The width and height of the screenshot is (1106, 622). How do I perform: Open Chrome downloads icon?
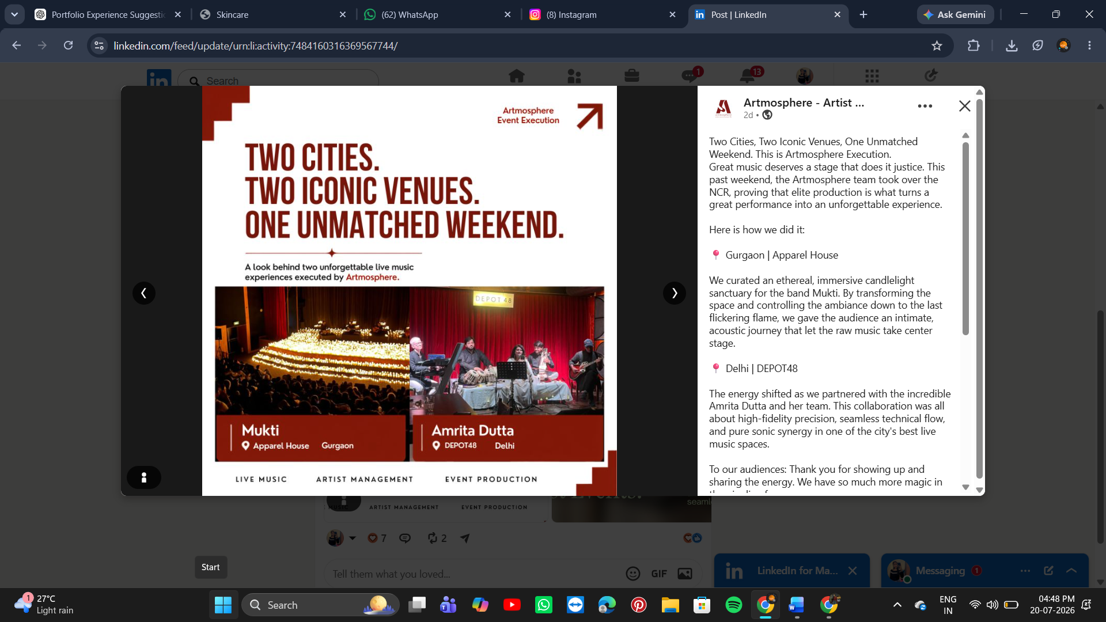click(1012, 45)
